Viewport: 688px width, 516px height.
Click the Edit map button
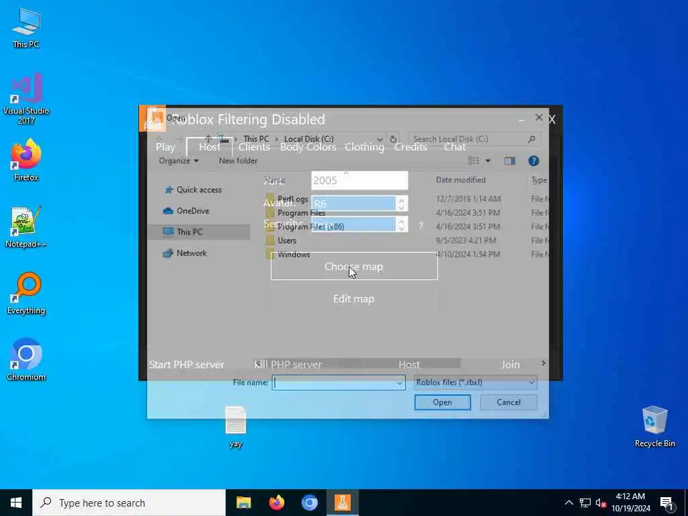(x=354, y=299)
